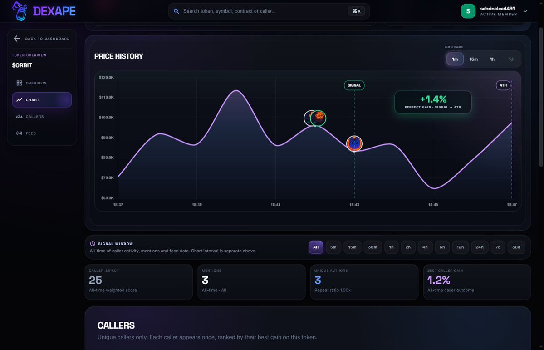Select the 15m signal window
This screenshot has height=350, width=544.
pyautogui.click(x=352, y=247)
